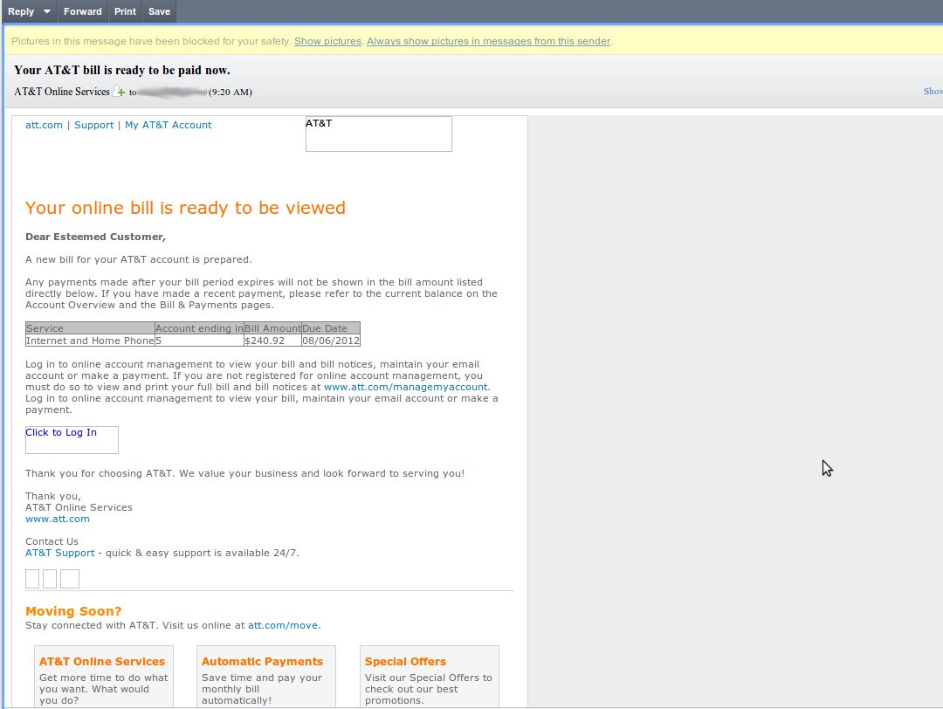
Task: Select the Automatic Payments heading
Action: 262,662
